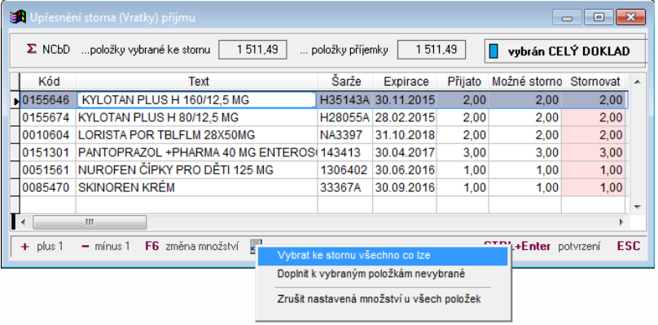
Task: Click the Šarže column header
Action: [345, 81]
